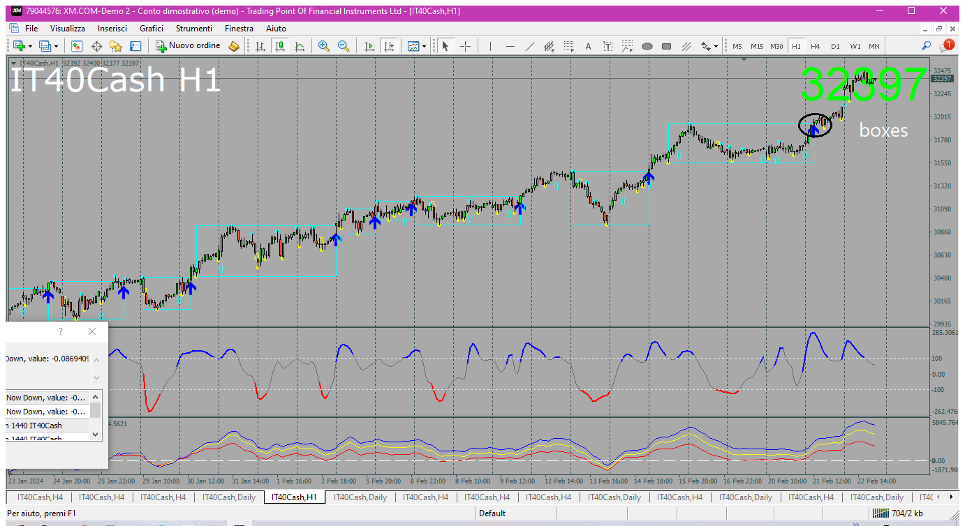Screen dimensions: 965x526
Task: Expand the New Chart dropdown arrow
Action: pyautogui.click(x=29, y=46)
